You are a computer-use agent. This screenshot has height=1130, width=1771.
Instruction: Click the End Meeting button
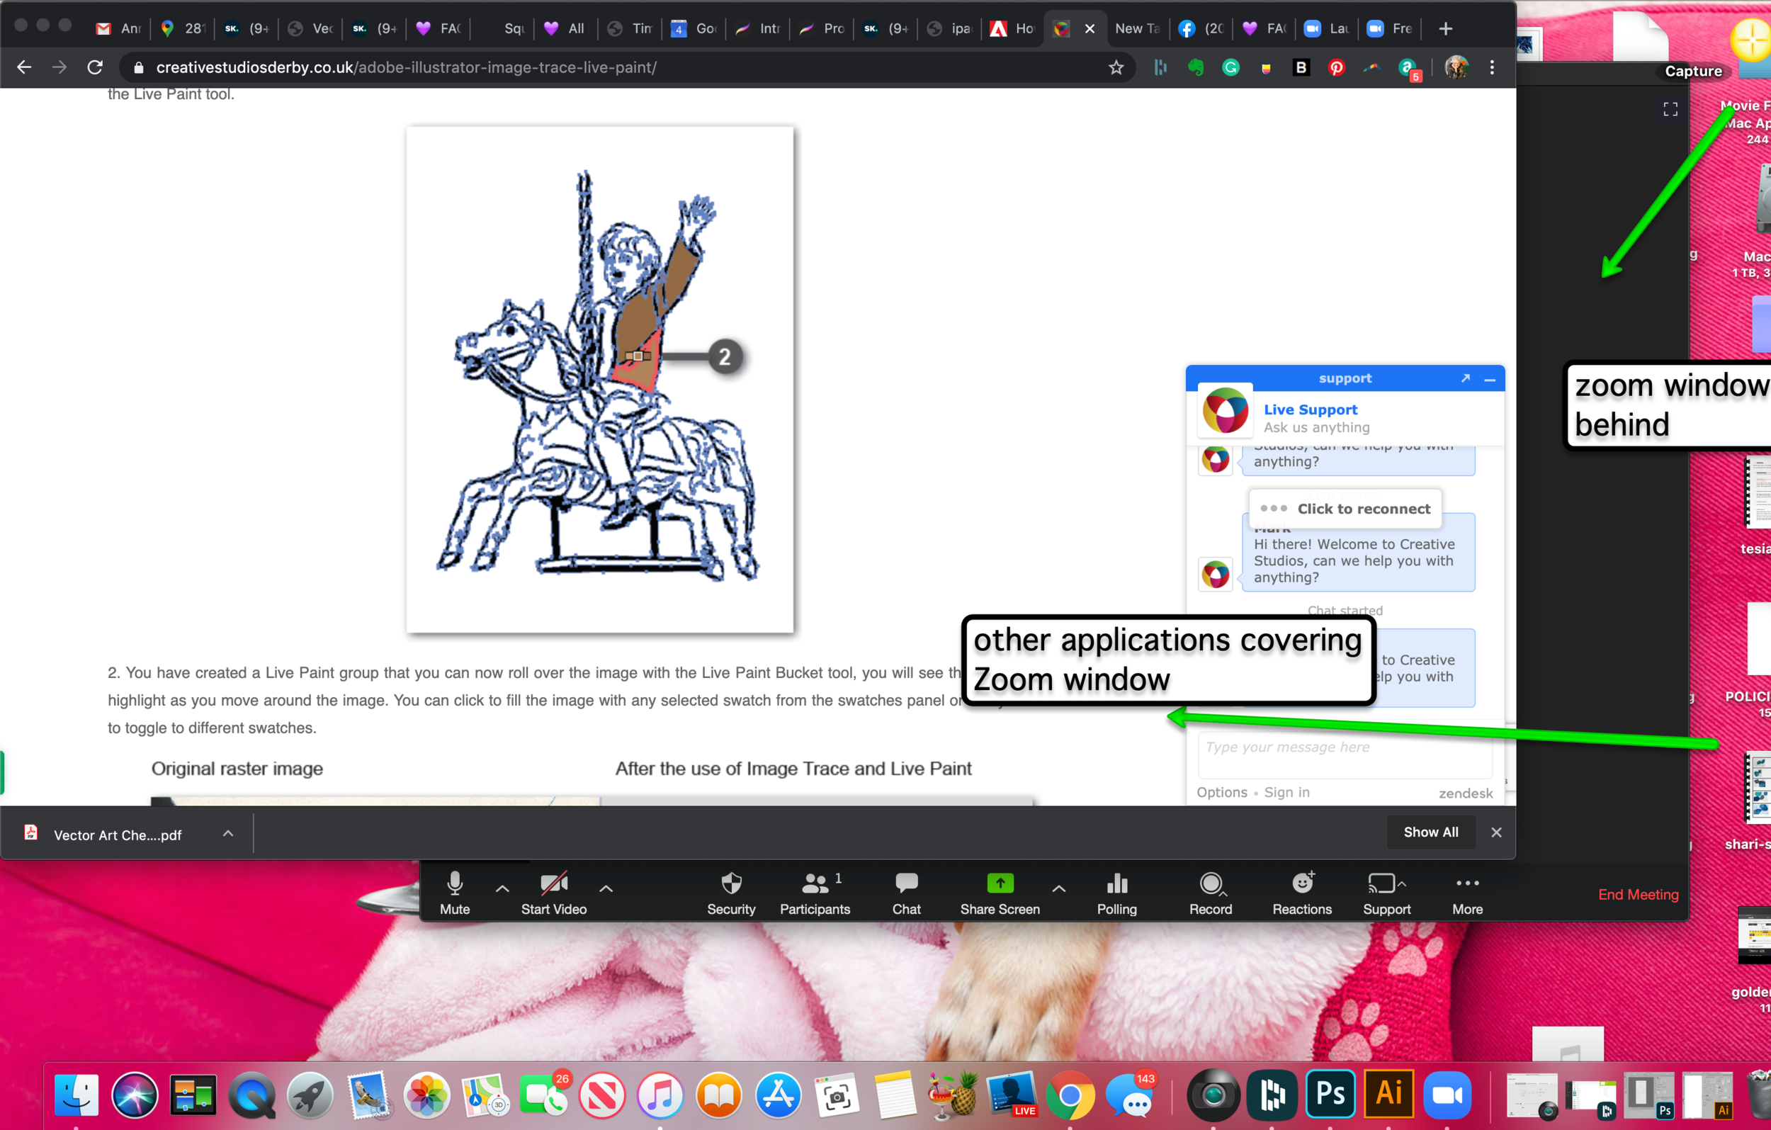coord(1638,895)
